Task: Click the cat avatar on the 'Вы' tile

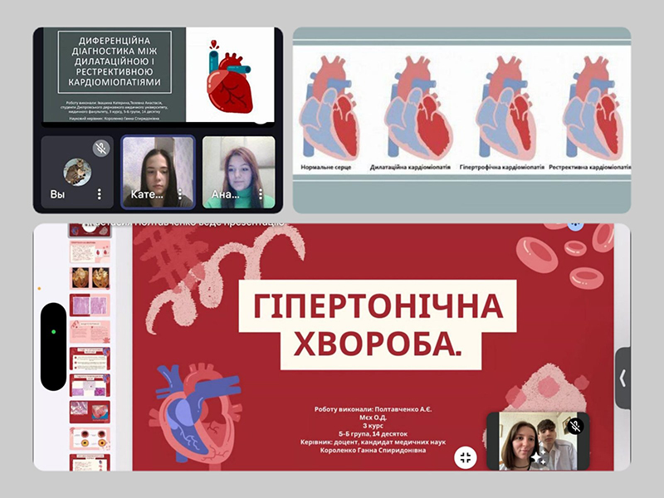Action: 76,172
